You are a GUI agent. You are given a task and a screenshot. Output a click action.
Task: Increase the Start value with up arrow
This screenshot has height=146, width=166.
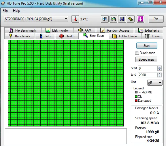click(x=159, y=67)
